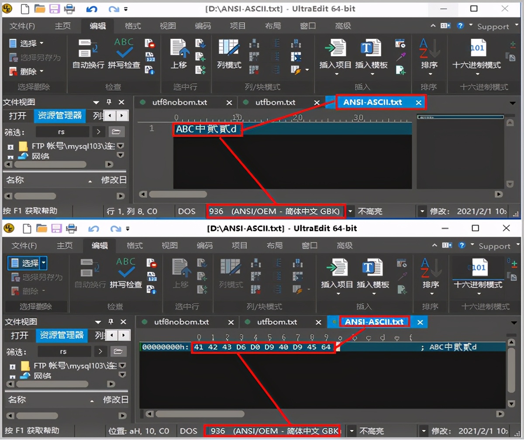Run 拼写检查 spell check in text-view window
Viewport: 524px width, 440px height.
[x=124, y=54]
